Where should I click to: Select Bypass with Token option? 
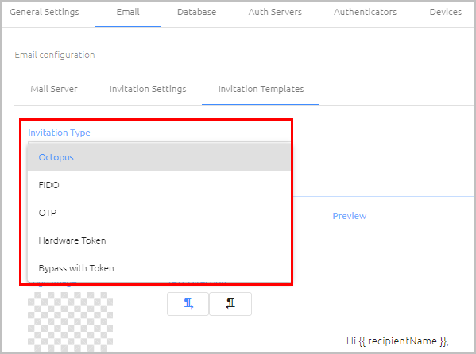(159, 268)
